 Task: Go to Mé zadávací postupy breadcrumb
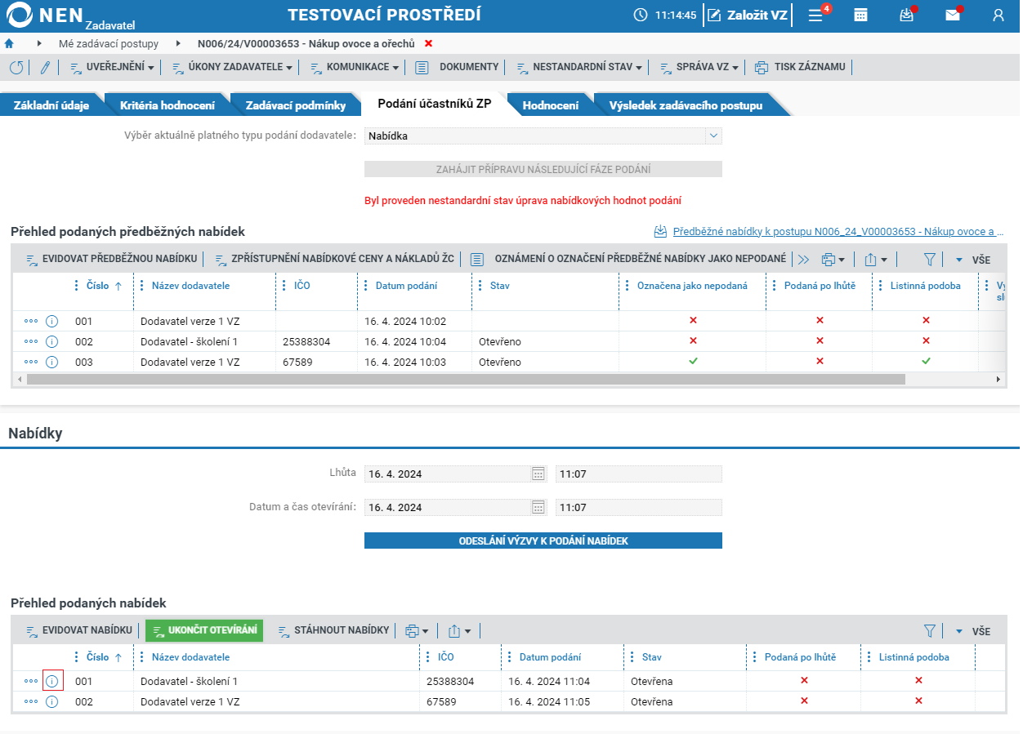tap(109, 43)
